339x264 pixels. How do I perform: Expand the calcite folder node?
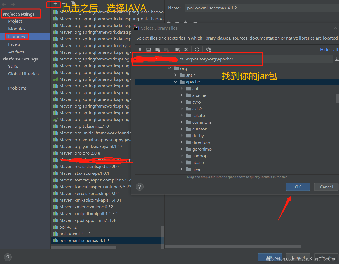click(x=182, y=115)
